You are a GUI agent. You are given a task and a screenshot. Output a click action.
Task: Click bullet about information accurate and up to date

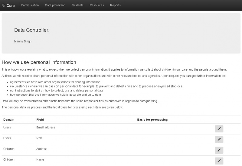55,95
